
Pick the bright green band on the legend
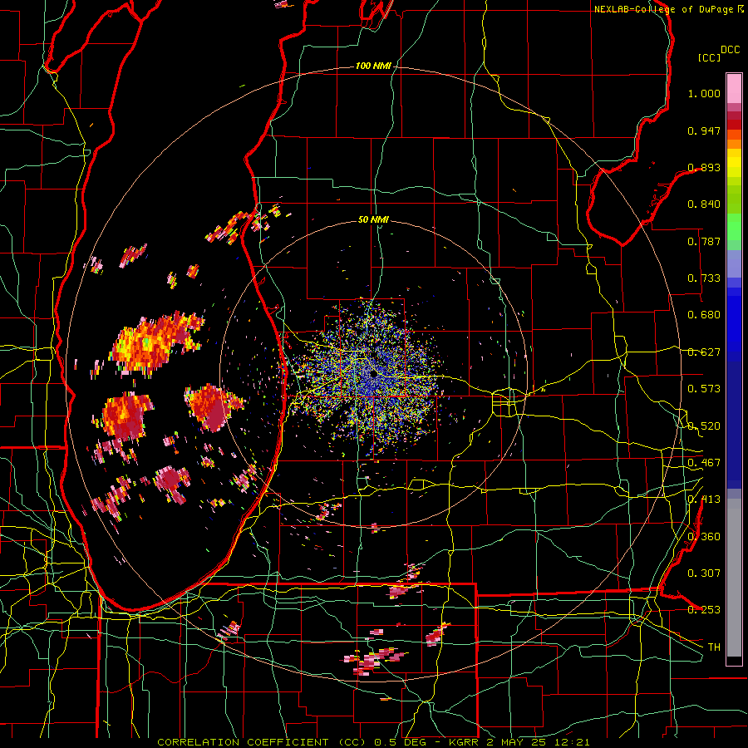tap(734, 227)
